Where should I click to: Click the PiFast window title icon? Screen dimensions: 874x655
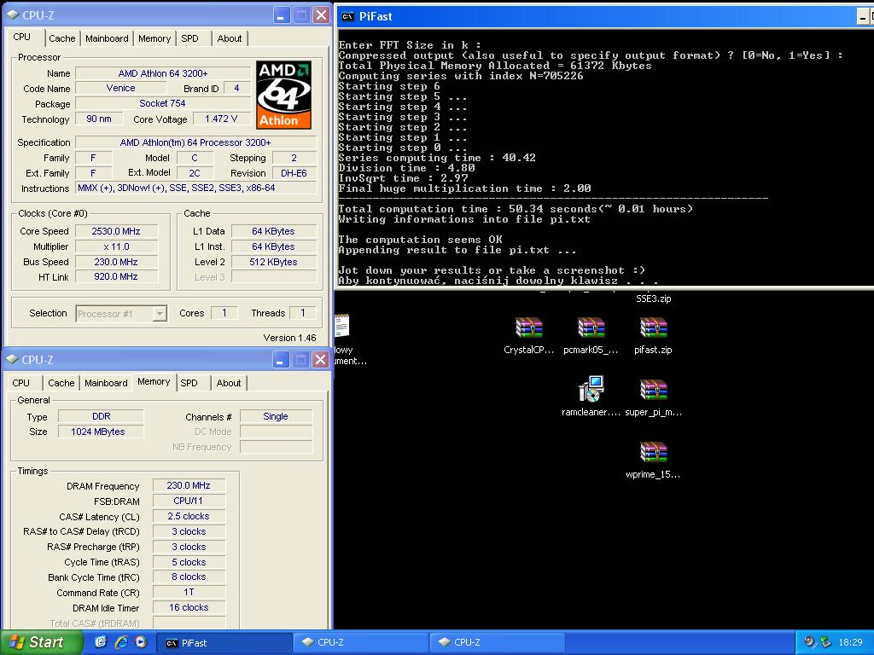pos(348,17)
